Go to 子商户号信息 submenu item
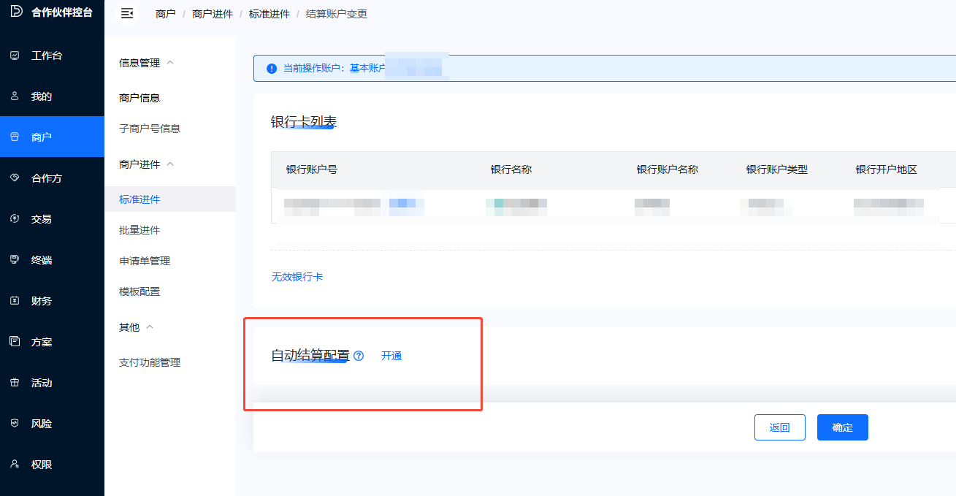 click(150, 129)
